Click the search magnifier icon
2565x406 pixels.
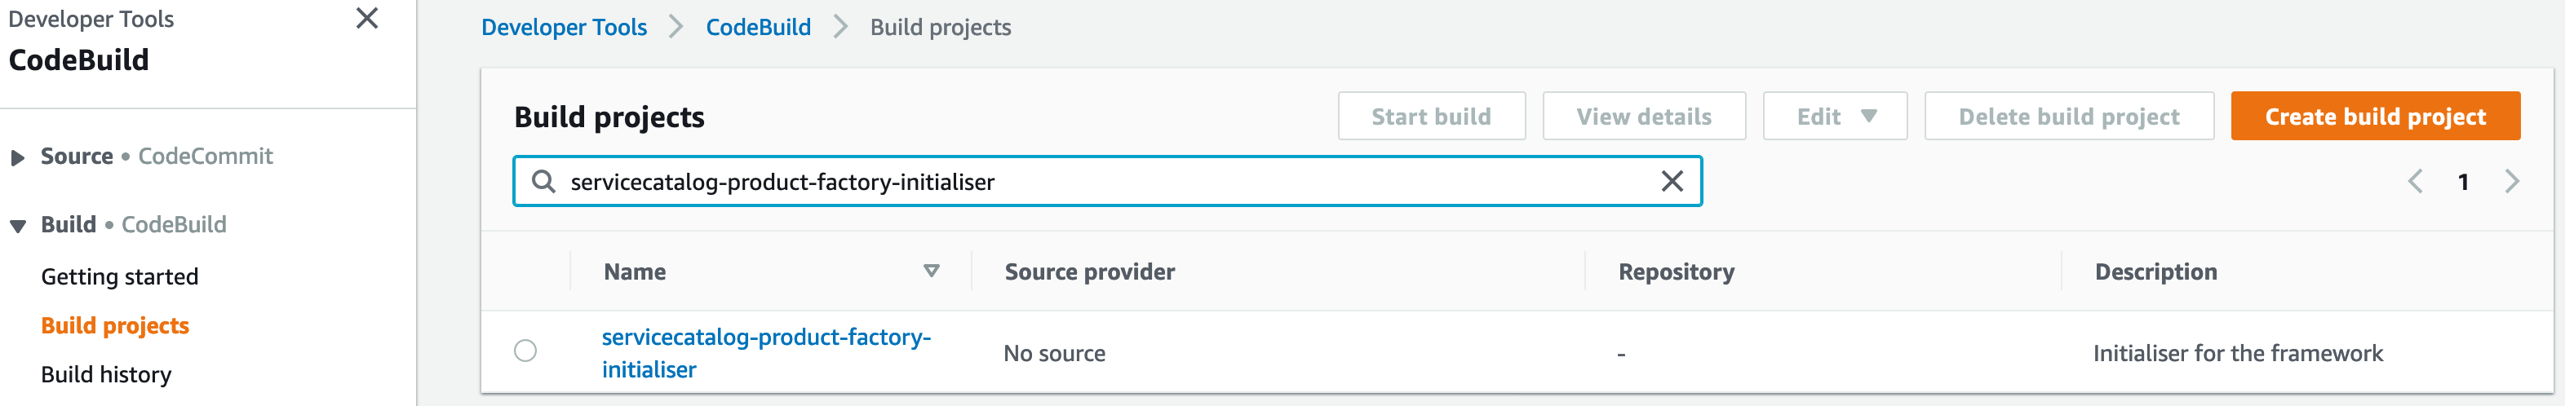(543, 181)
